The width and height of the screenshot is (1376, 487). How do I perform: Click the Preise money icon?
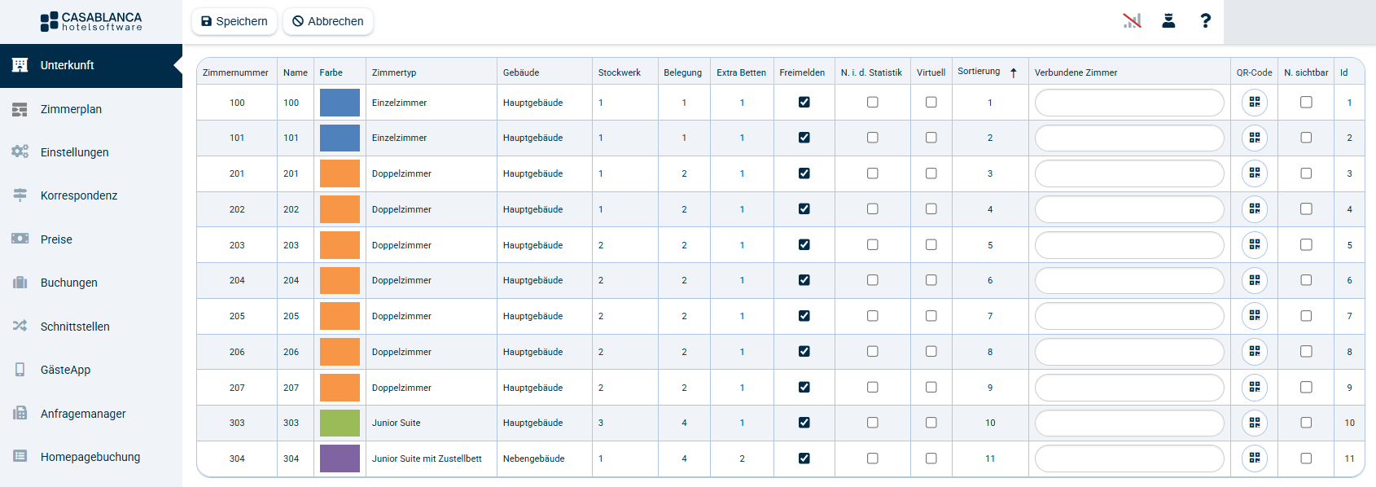click(20, 239)
